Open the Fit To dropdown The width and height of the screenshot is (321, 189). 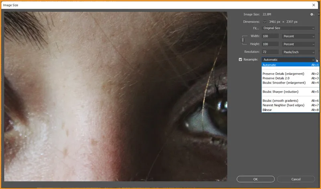coord(288,28)
